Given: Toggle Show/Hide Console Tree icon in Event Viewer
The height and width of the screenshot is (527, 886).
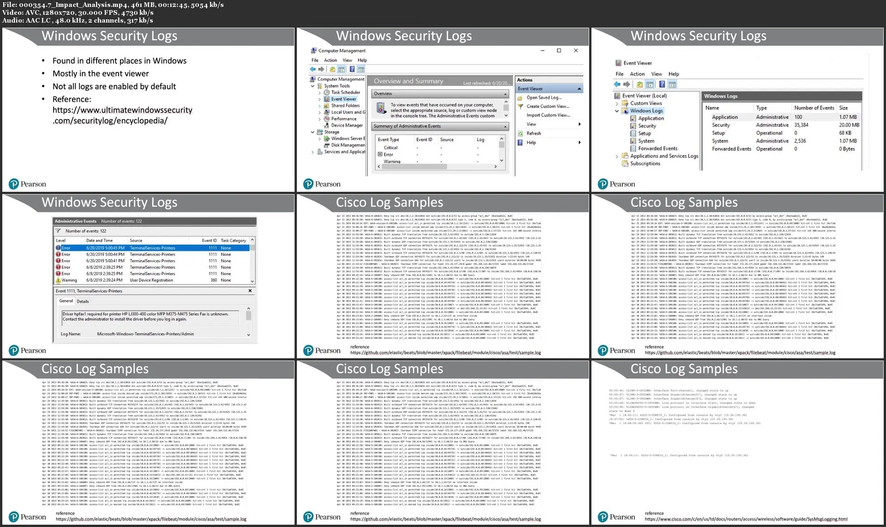Looking at the screenshot, I should pos(650,84).
